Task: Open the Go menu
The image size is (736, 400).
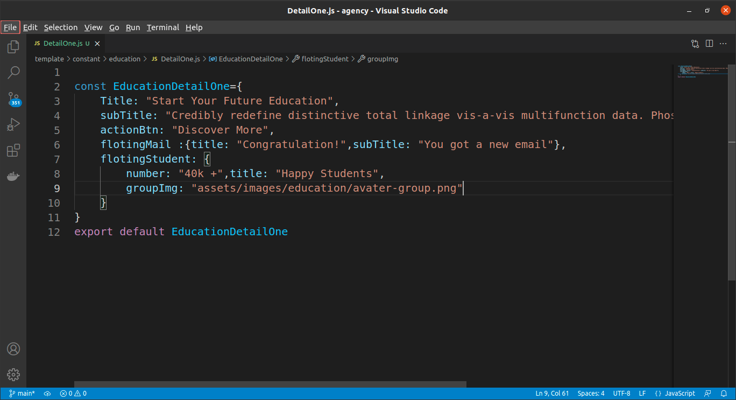Action: [x=114, y=27]
